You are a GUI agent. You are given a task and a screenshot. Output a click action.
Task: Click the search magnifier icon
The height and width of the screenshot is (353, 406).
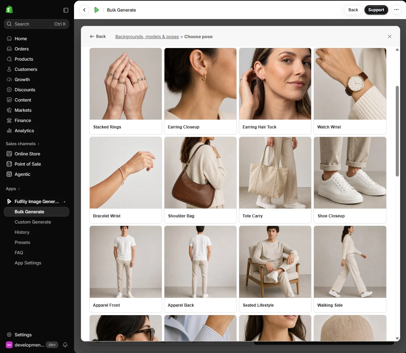9,24
